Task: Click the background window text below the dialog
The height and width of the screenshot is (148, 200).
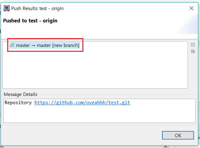Action: [x=2, y=147]
